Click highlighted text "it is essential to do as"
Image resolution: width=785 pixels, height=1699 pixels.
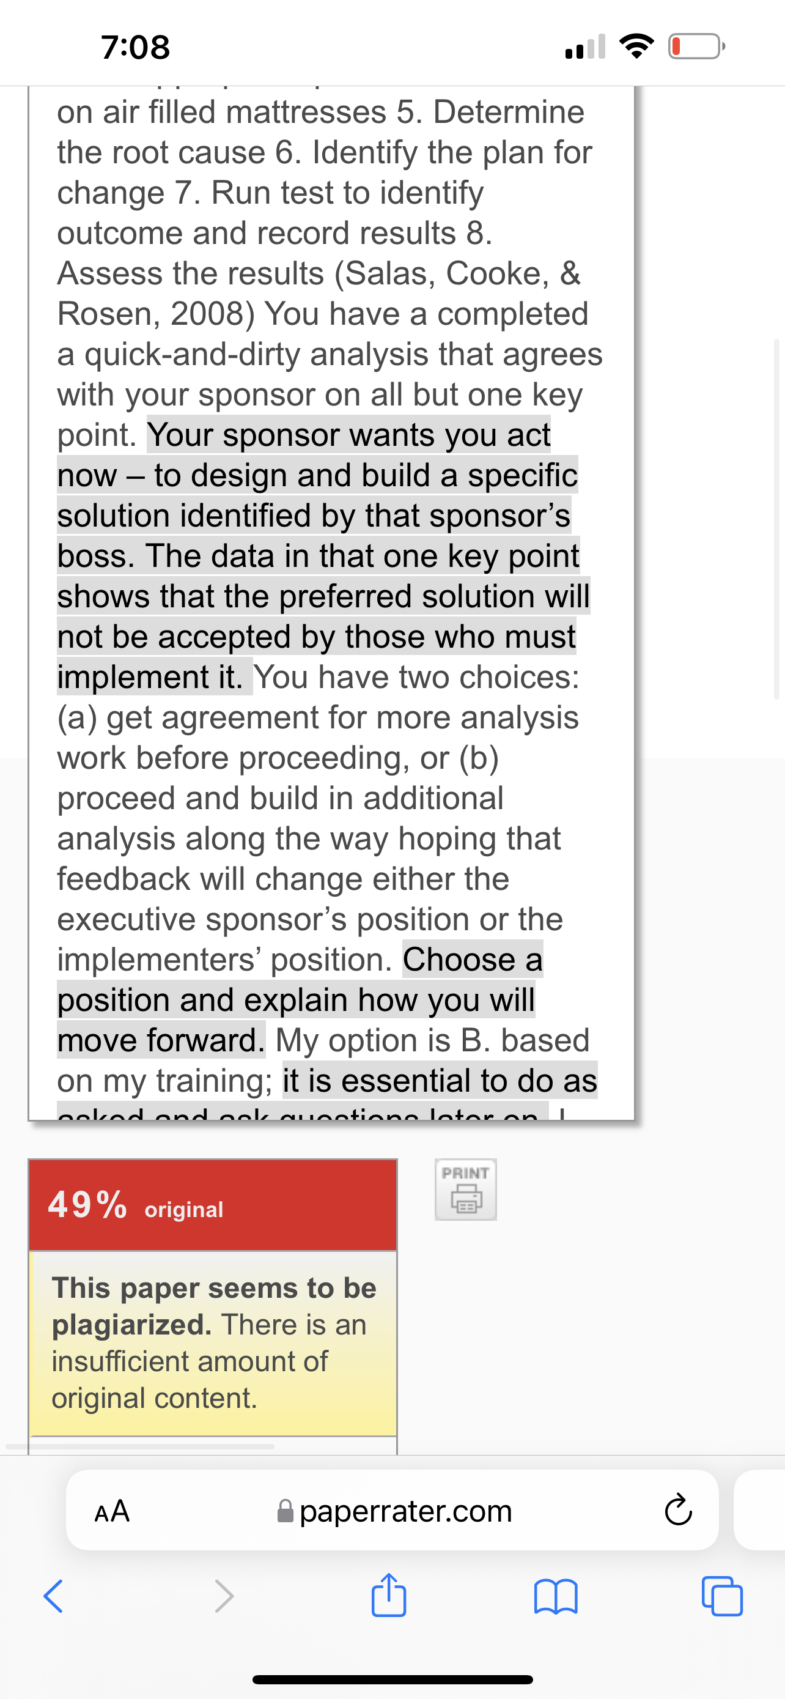coord(440,1080)
